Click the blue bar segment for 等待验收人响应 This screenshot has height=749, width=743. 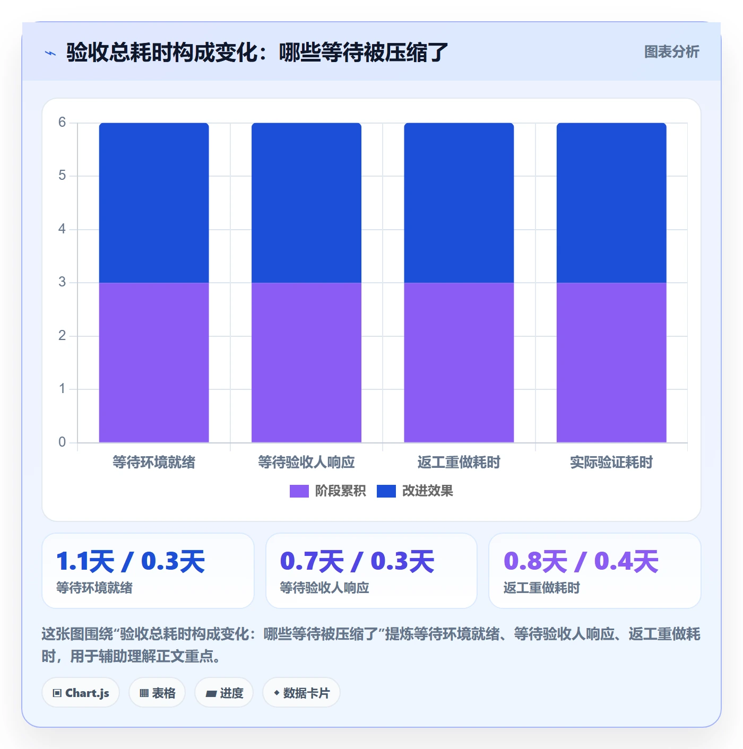click(x=306, y=203)
